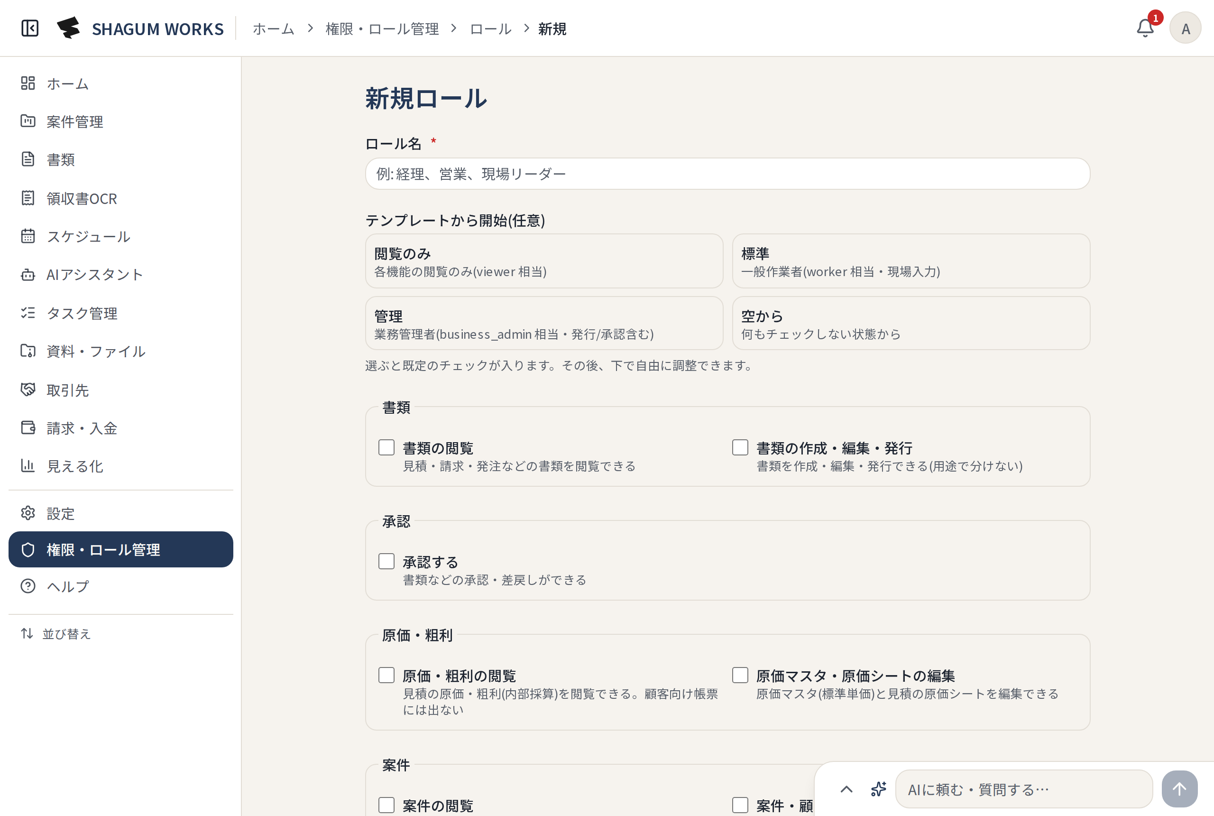1214x816 pixels.
Task: Click 権限・ロール管理 breadcrumb link
Action: tap(382, 28)
